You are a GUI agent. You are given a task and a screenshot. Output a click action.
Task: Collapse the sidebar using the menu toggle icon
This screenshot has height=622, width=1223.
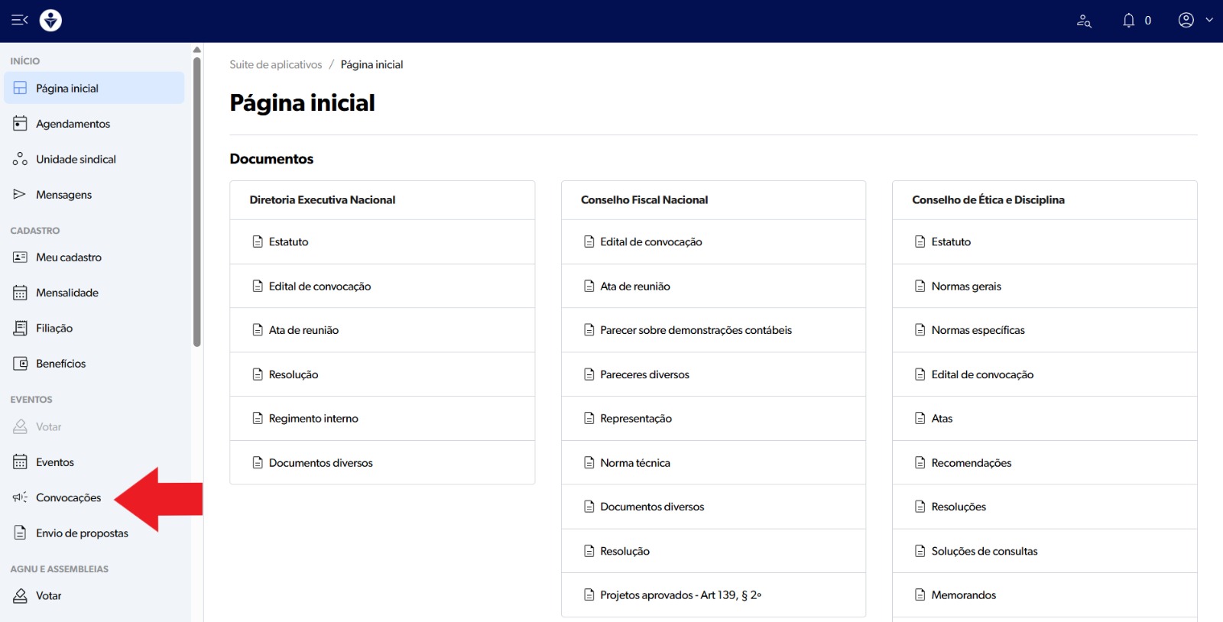(x=19, y=20)
